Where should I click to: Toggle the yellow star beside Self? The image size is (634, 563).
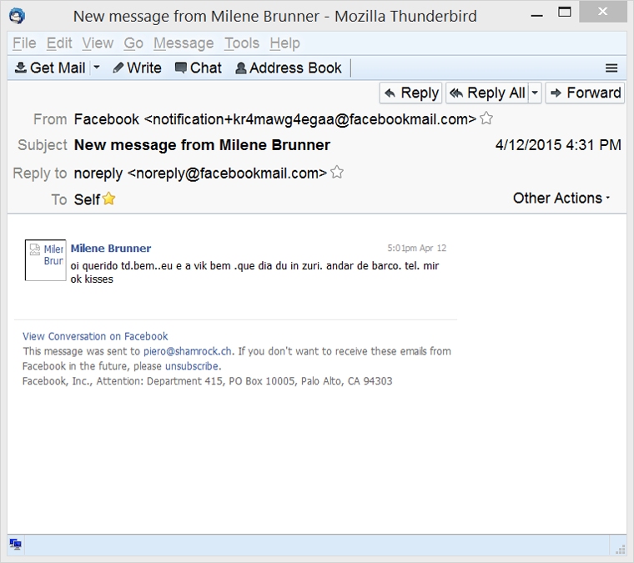[108, 199]
